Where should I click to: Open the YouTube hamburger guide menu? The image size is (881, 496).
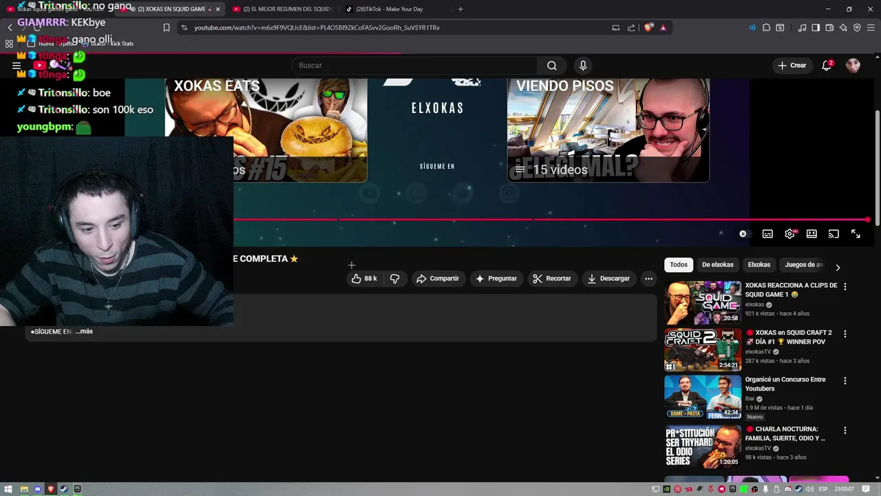(17, 65)
